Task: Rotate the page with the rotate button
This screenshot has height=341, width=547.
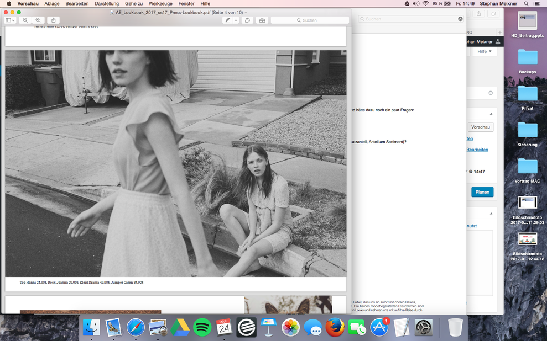Action: point(247,20)
